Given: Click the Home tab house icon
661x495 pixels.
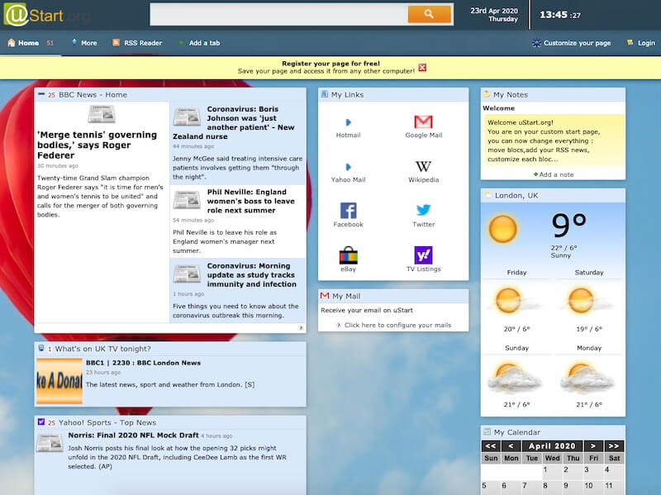Looking at the screenshot, I should point(12,43).
